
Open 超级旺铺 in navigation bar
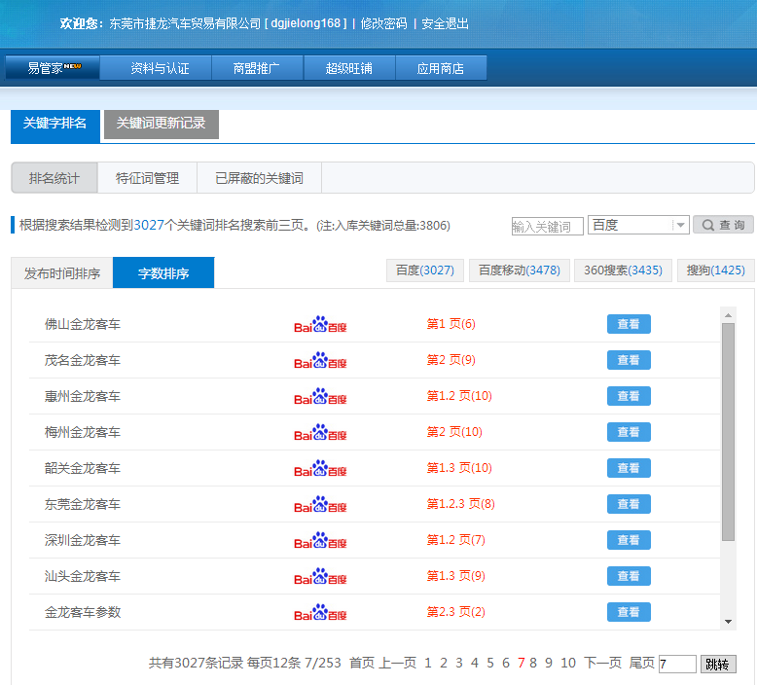[x=350, y=68]
